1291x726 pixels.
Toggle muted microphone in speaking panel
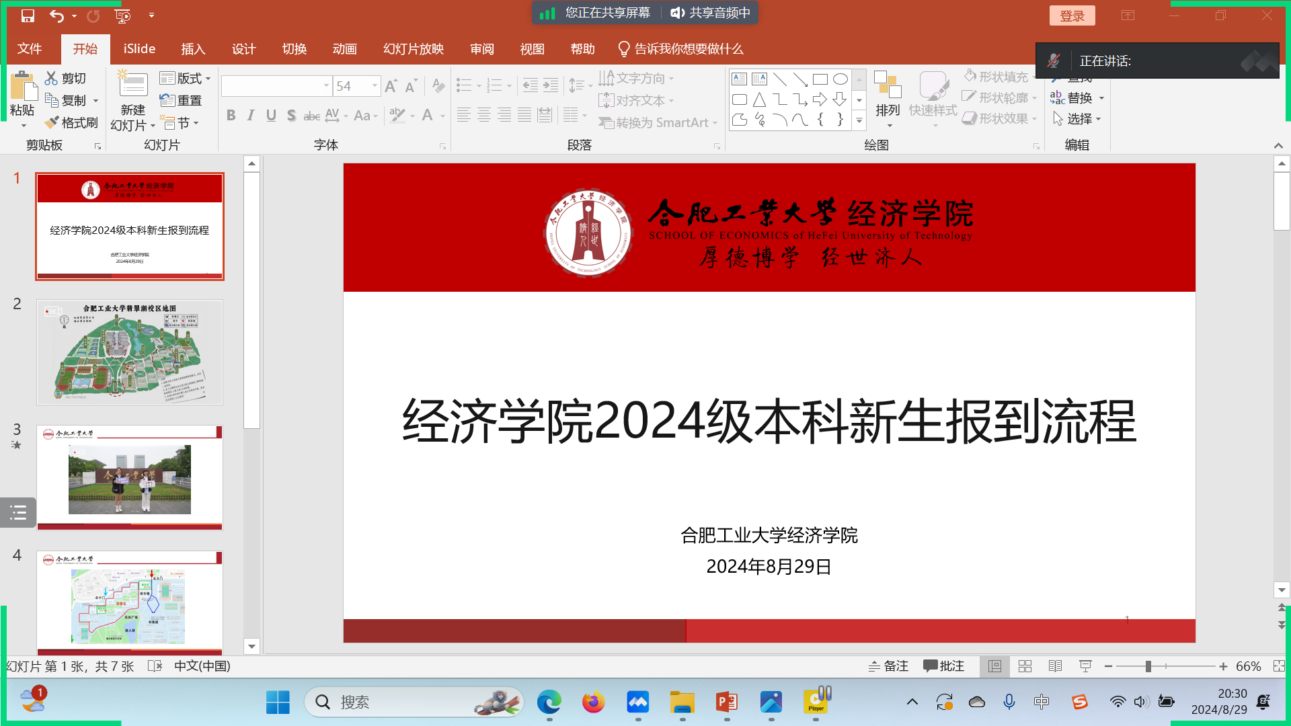coord(1054,61)
